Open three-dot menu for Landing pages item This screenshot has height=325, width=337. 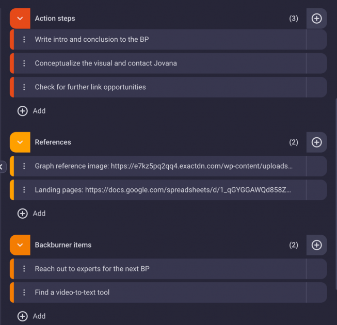pos(24,190)
